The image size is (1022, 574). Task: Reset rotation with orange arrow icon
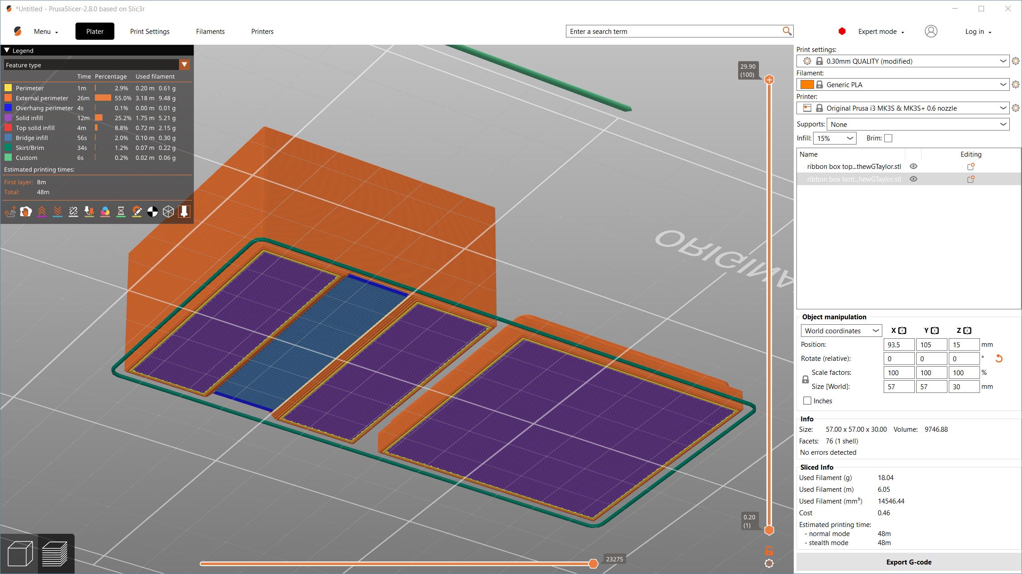(999, 359)
